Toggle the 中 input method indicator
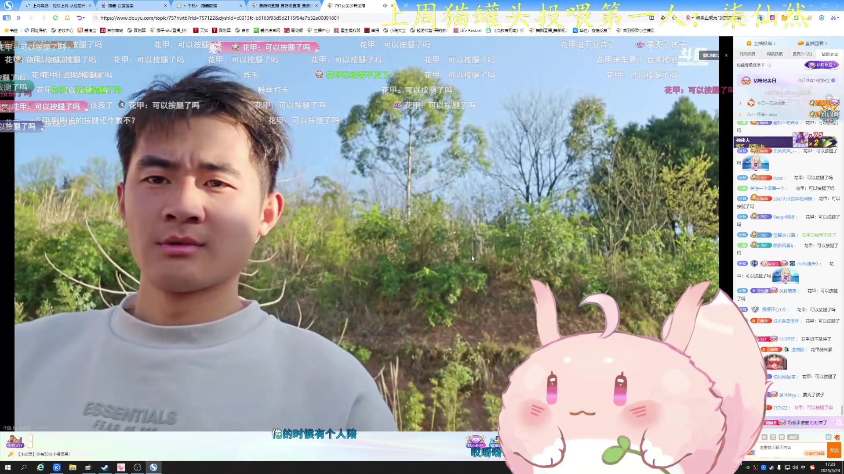The image size is (844, 474). click(803, 467)
